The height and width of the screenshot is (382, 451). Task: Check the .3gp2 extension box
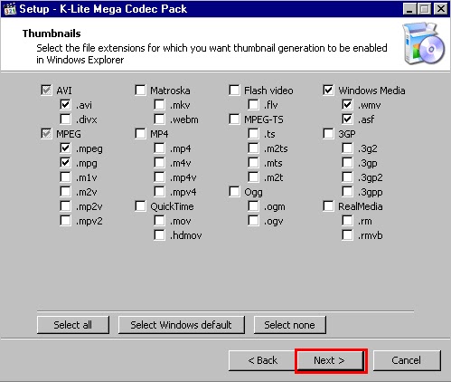tap(347, 177)
